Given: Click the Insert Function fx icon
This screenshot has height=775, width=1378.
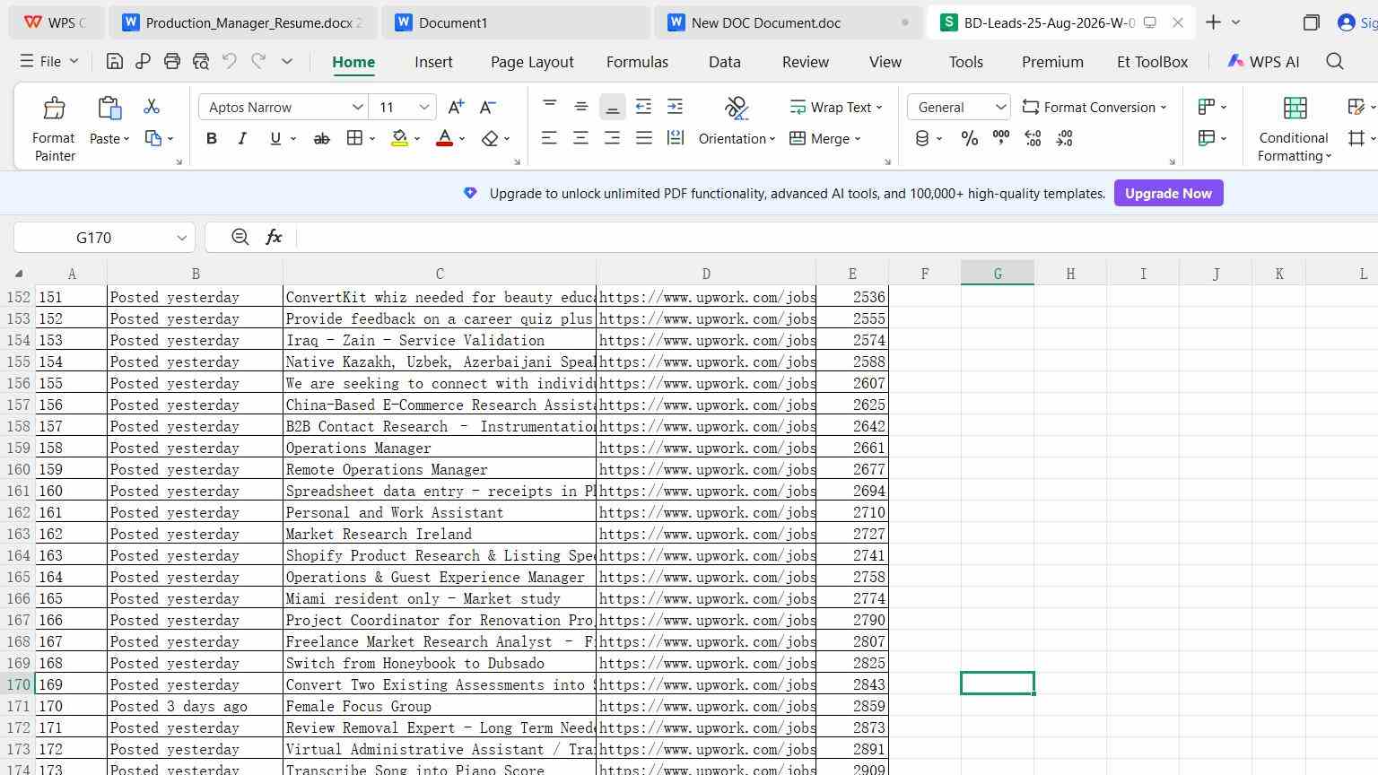Looking at the screenshot, I should click(274, 237).
